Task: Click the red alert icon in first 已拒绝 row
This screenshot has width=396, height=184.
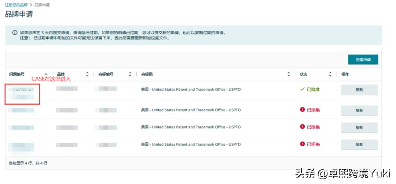Action: [302, 109]
